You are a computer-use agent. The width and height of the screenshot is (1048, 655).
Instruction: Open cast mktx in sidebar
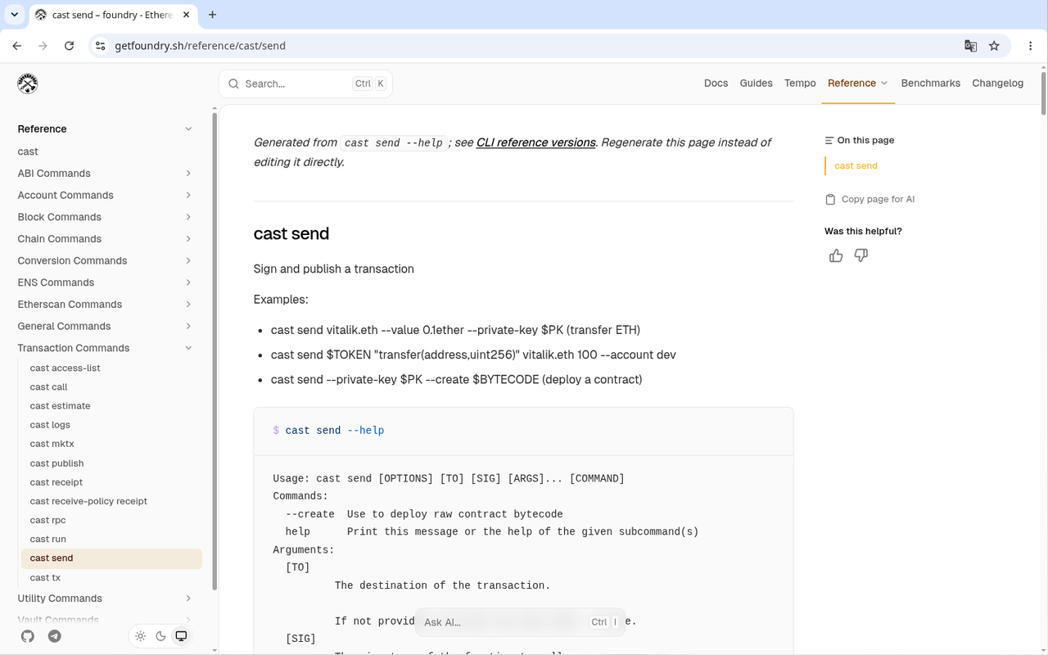click(x=52, y=444)
